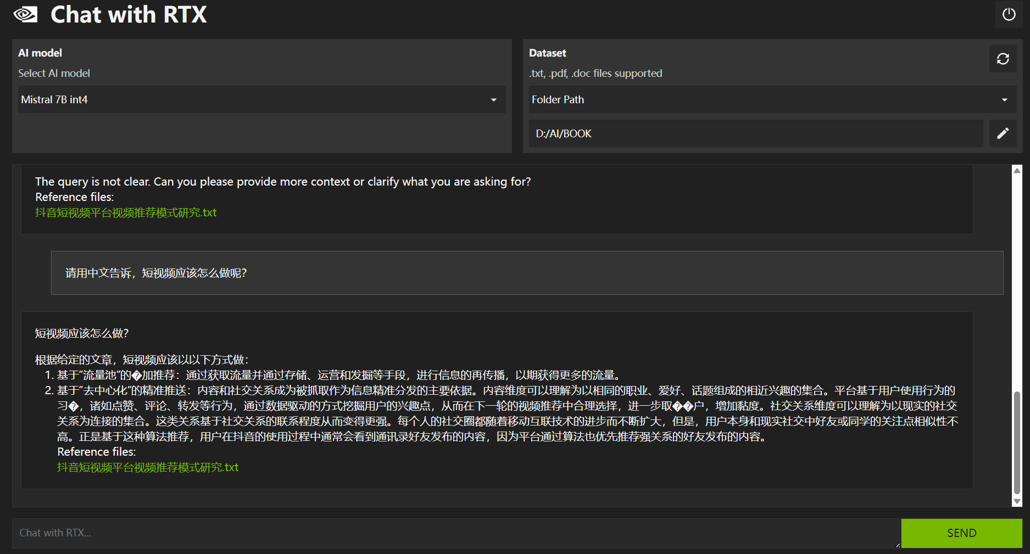Open the Mistral 7B int4 model selector
This screenshot has height=554, width=1030.
[261, 99]
